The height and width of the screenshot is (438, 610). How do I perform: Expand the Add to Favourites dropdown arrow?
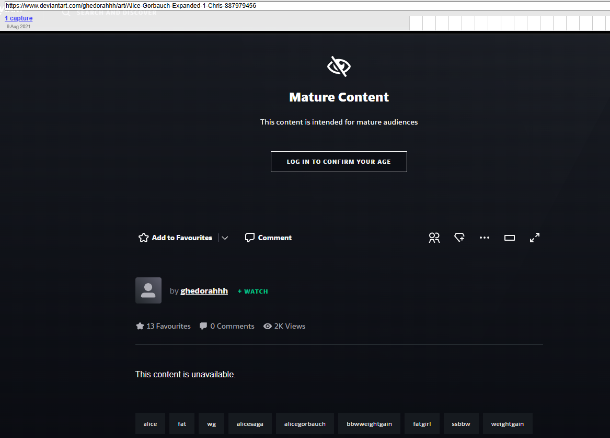coord(225,238)
